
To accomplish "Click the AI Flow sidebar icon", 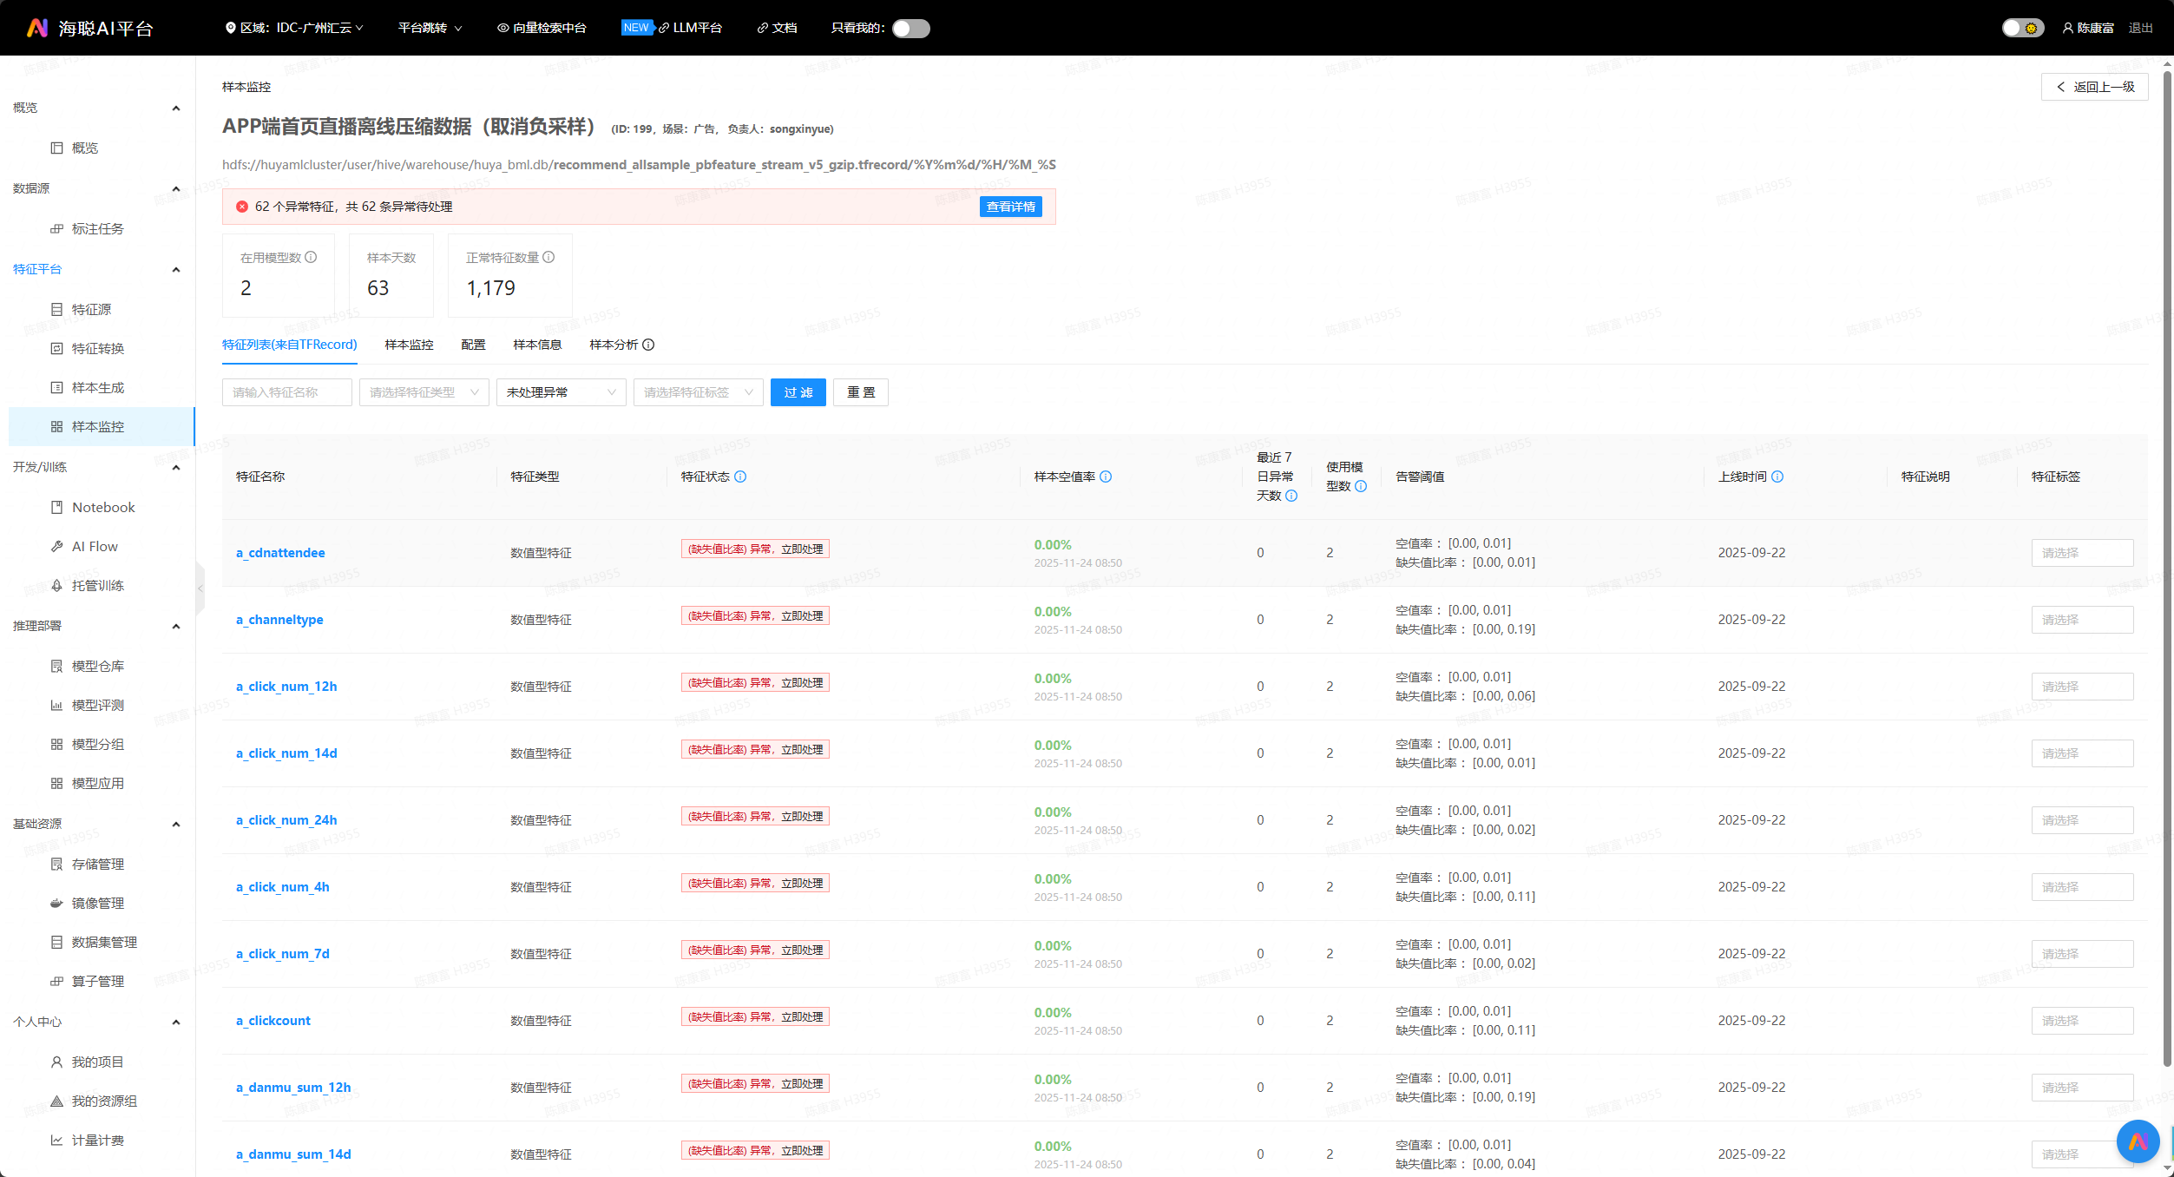I will [x=56, y=546].
